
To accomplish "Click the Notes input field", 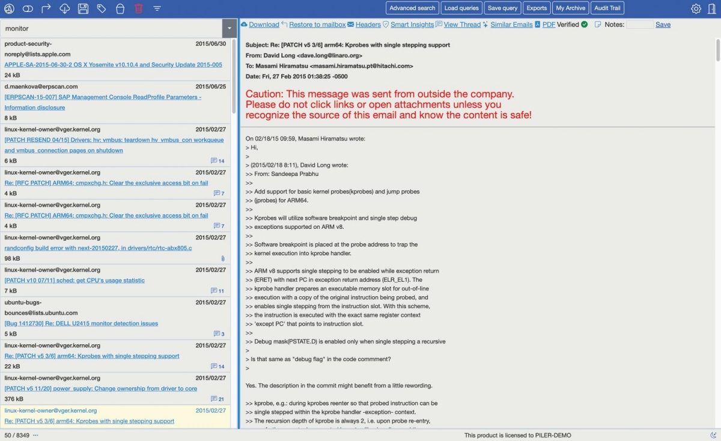I will 639,25.
